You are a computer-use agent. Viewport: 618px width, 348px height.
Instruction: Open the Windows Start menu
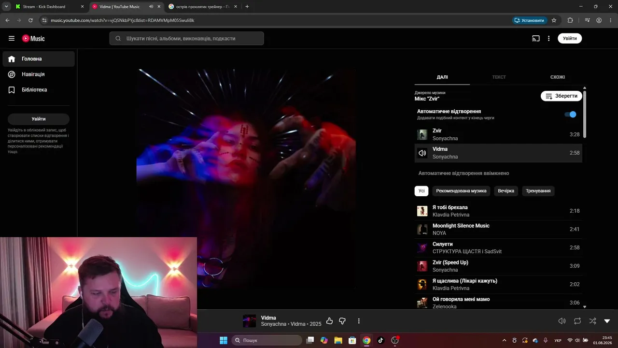[224, 340]
